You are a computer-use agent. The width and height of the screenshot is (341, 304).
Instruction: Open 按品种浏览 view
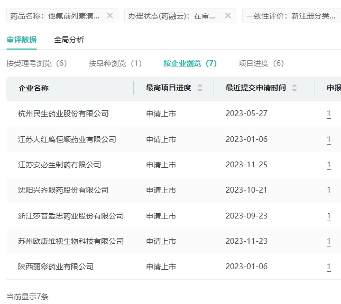116,63
